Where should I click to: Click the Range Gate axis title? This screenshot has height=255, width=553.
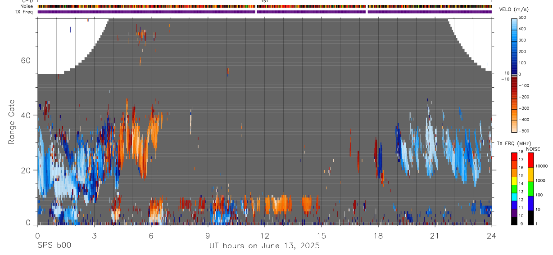pyautogui.click(x=12, y=122)
